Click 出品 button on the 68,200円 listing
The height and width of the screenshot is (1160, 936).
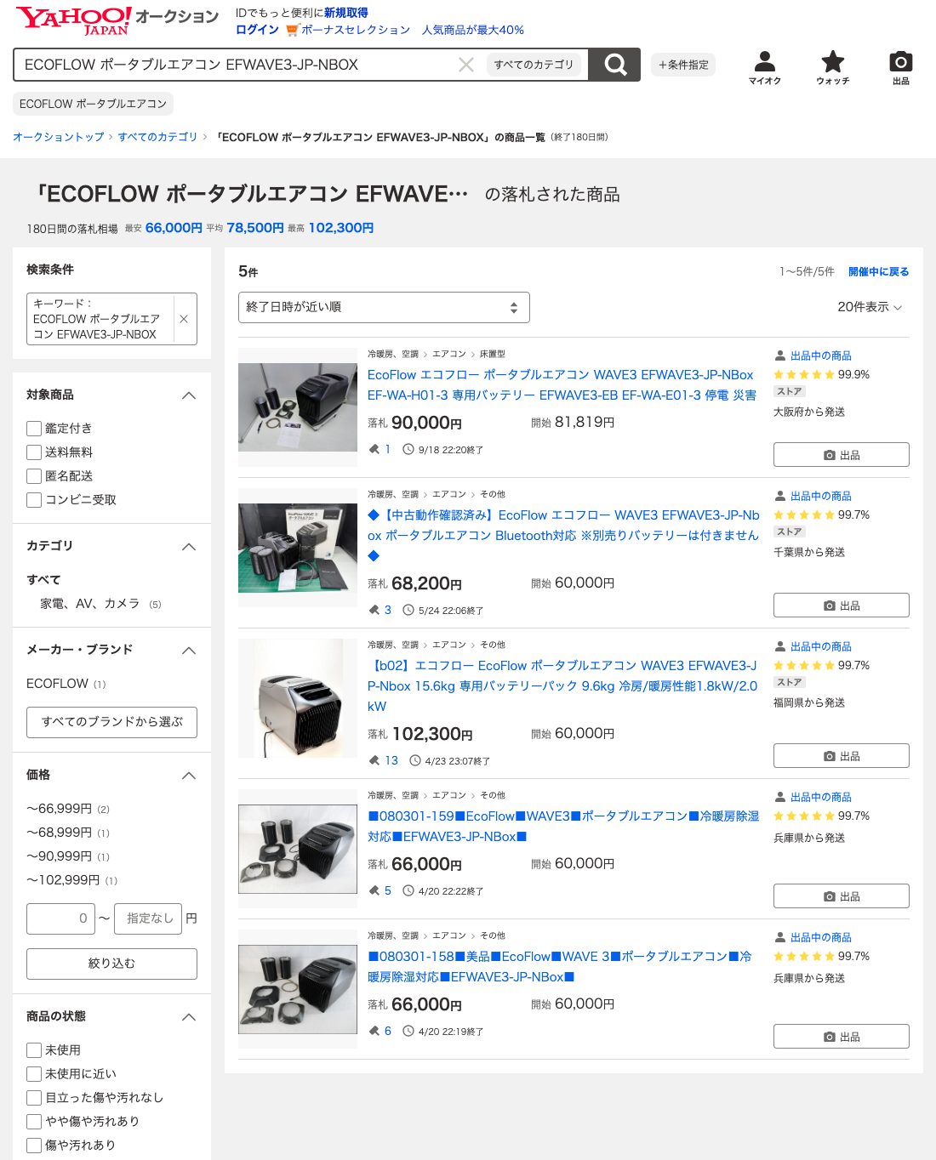[x=841, y=606]
